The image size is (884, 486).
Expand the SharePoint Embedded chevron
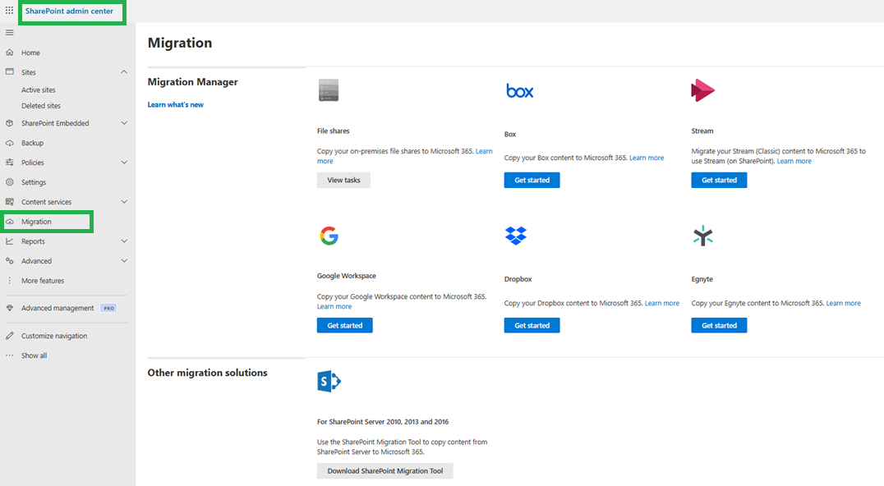tap(124, 123)
